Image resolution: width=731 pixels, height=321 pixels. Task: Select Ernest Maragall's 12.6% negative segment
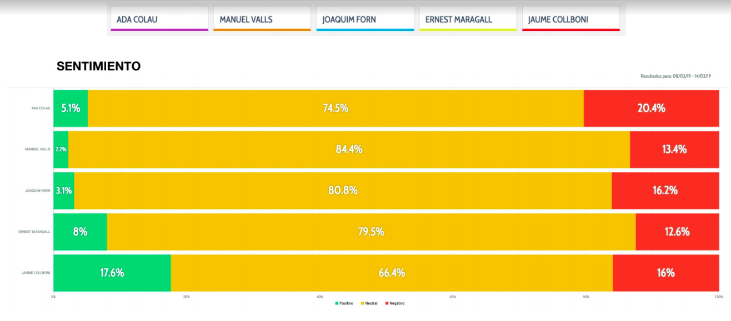[x=677, y=232]
